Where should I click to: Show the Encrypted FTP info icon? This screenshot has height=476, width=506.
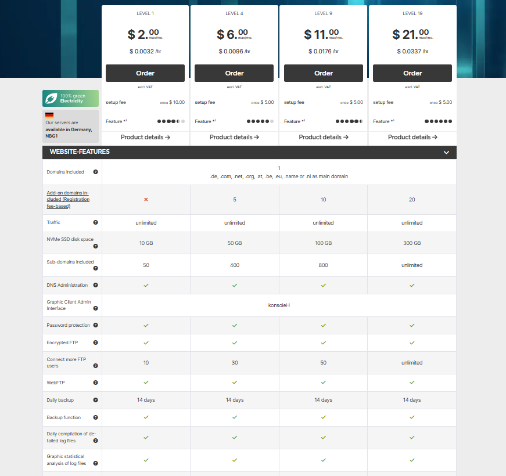pos(95,342)
